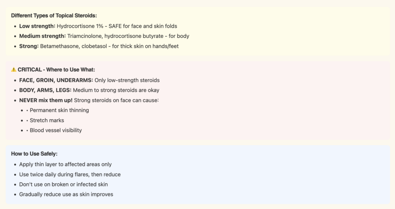Click the "Different Types of Topical Steroids" heading
The height and width of the screenshot is (209, 395).
pyautogui.click(x=54, y=15)
